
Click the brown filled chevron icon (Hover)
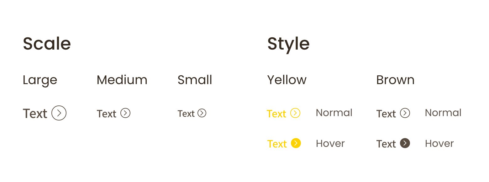[405, 143]
